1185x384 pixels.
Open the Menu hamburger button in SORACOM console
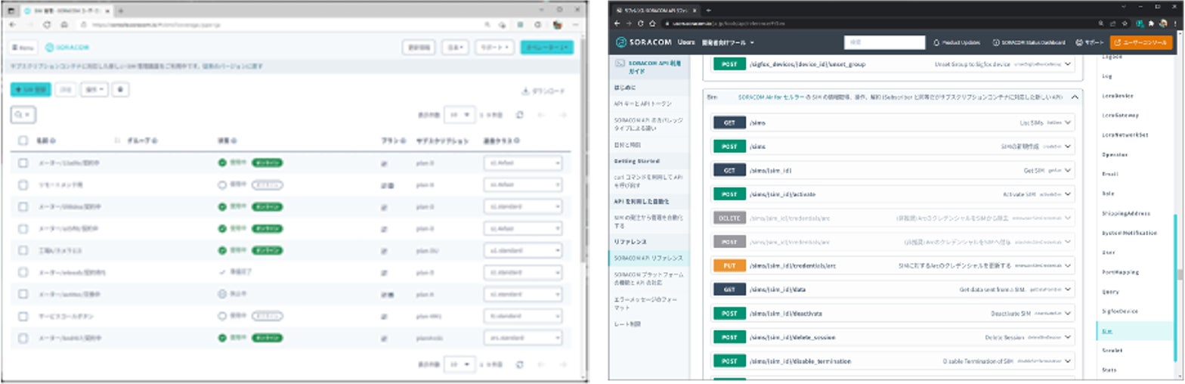23,47
